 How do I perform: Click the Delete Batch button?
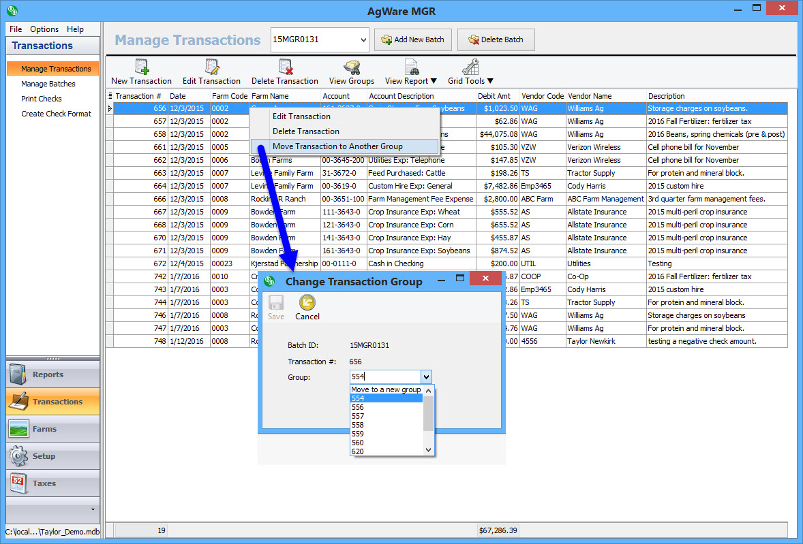click(496, 39)
